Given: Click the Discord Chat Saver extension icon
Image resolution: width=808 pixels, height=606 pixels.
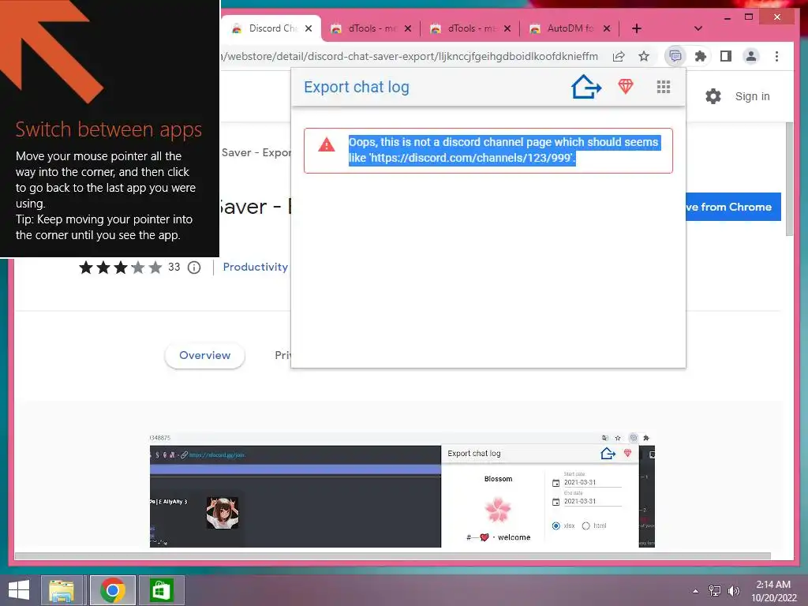Looking at the screenshot, I should [x=675, y=56].
